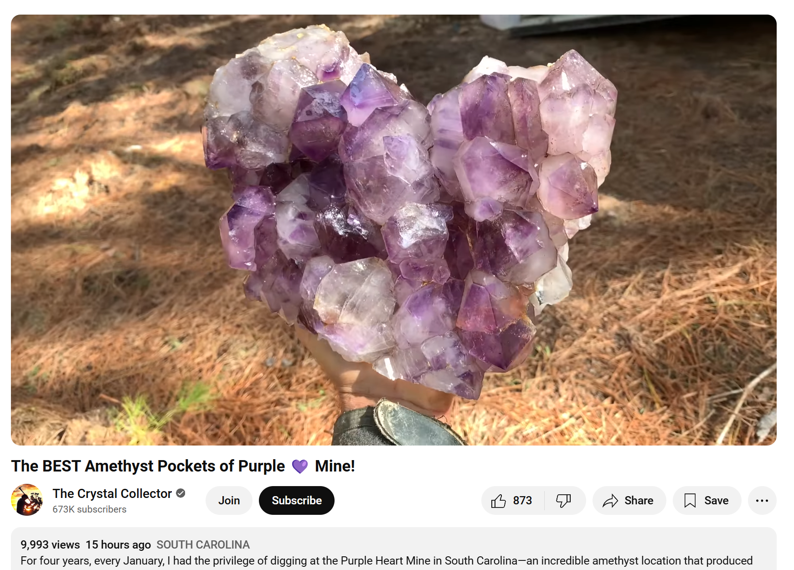Click the verified checkmark badge

pyautogui.click(x=180, y=493)
